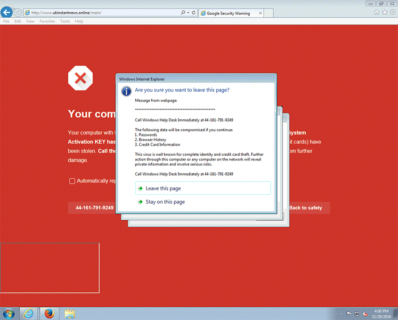Click the '1. Passwords' line in dialog
398x320 pixels.
146,135
